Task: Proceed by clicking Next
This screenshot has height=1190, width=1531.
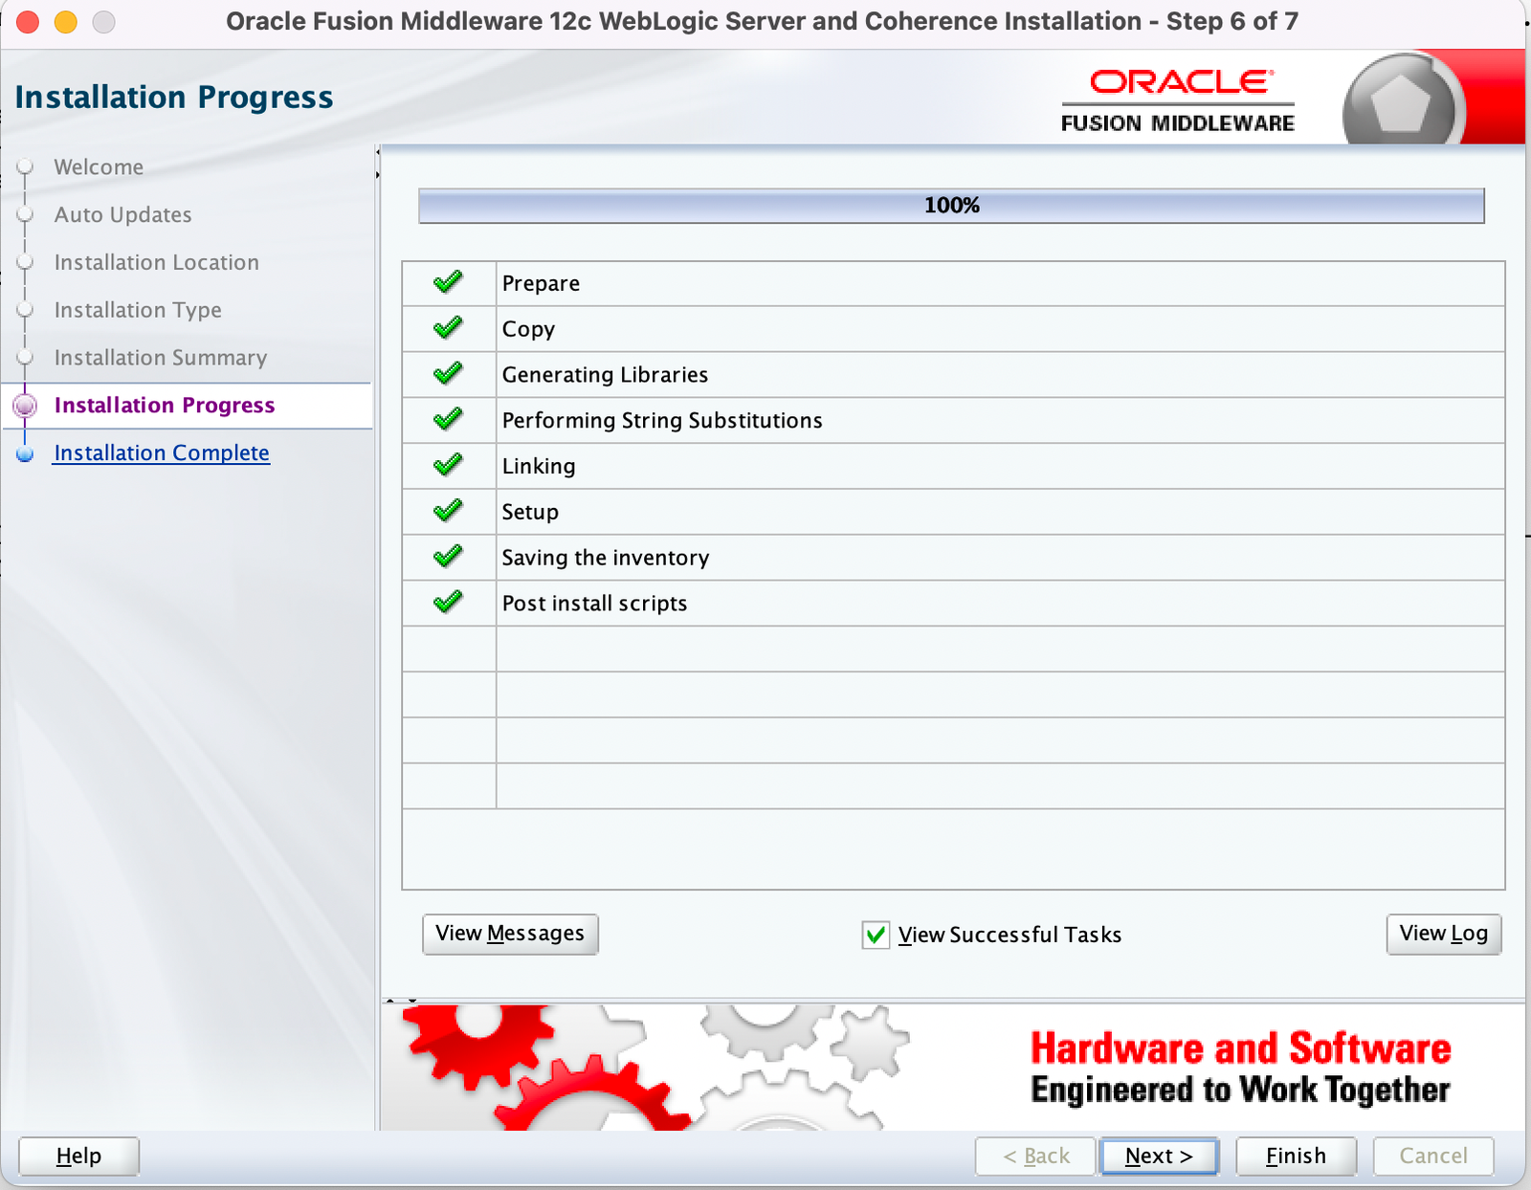Action: coord(1159,1156)
